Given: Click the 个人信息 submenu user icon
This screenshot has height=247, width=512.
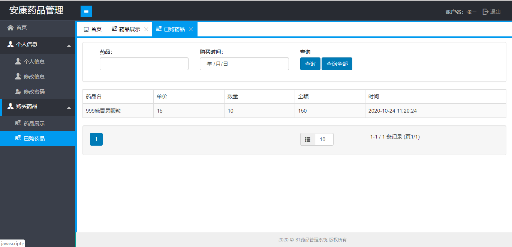Looking at the screenshot, I should click(18, 62).
